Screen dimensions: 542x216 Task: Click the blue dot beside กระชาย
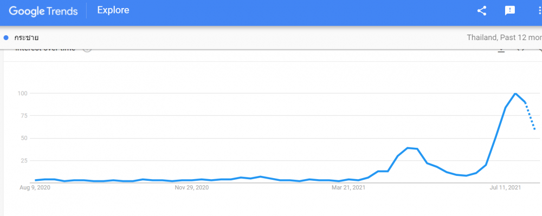click(x=6, y=37)
